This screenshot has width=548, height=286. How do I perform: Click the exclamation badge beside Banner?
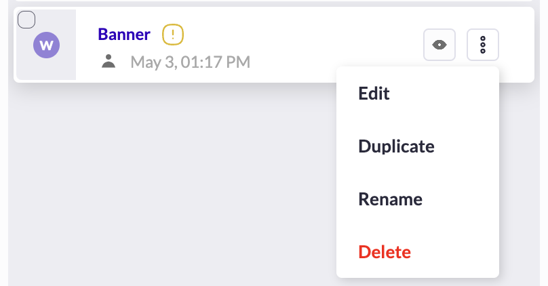tap(173, 35)
